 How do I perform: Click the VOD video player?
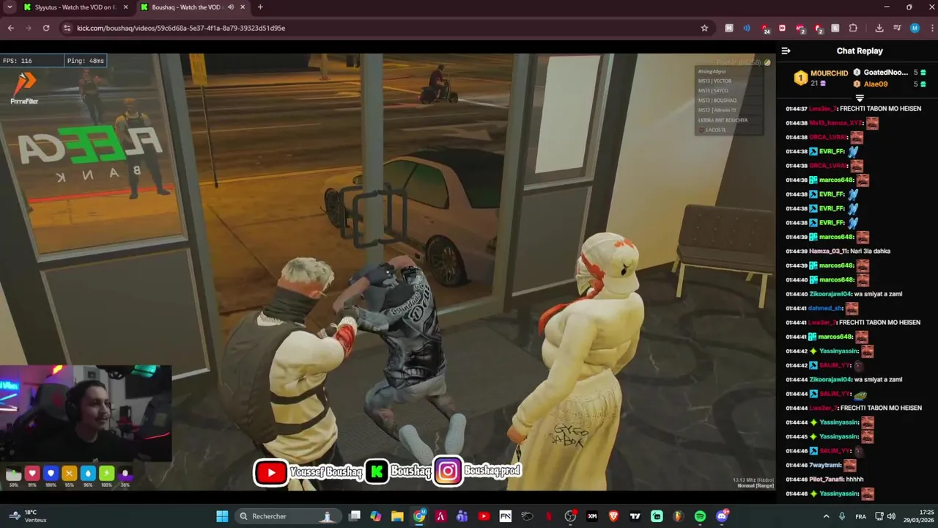coord(387,271)
